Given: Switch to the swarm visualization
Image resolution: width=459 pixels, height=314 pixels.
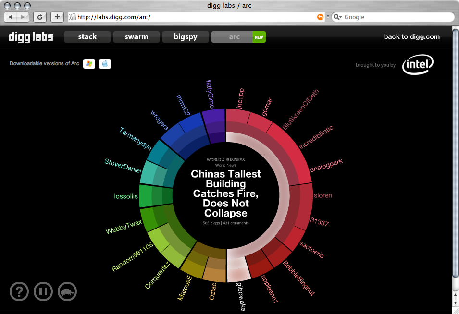Looking at the screenshot, I should [x=136, y=36].
